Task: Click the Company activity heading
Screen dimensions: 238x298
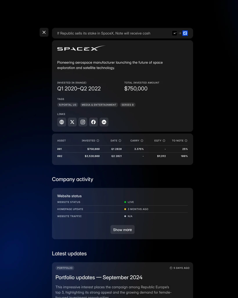Action: tap(73, 179)
